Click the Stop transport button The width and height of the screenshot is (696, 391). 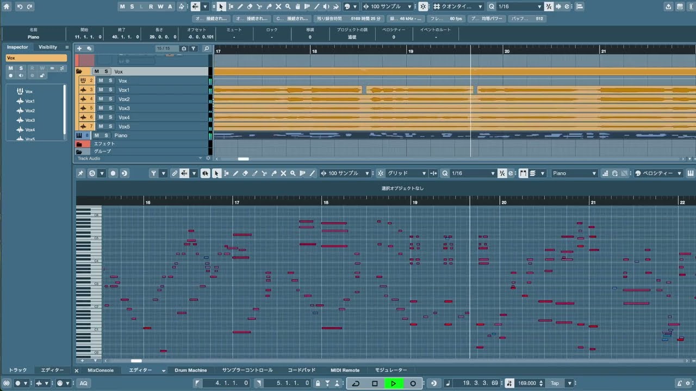pyautogui.click(x=375, y=383)
